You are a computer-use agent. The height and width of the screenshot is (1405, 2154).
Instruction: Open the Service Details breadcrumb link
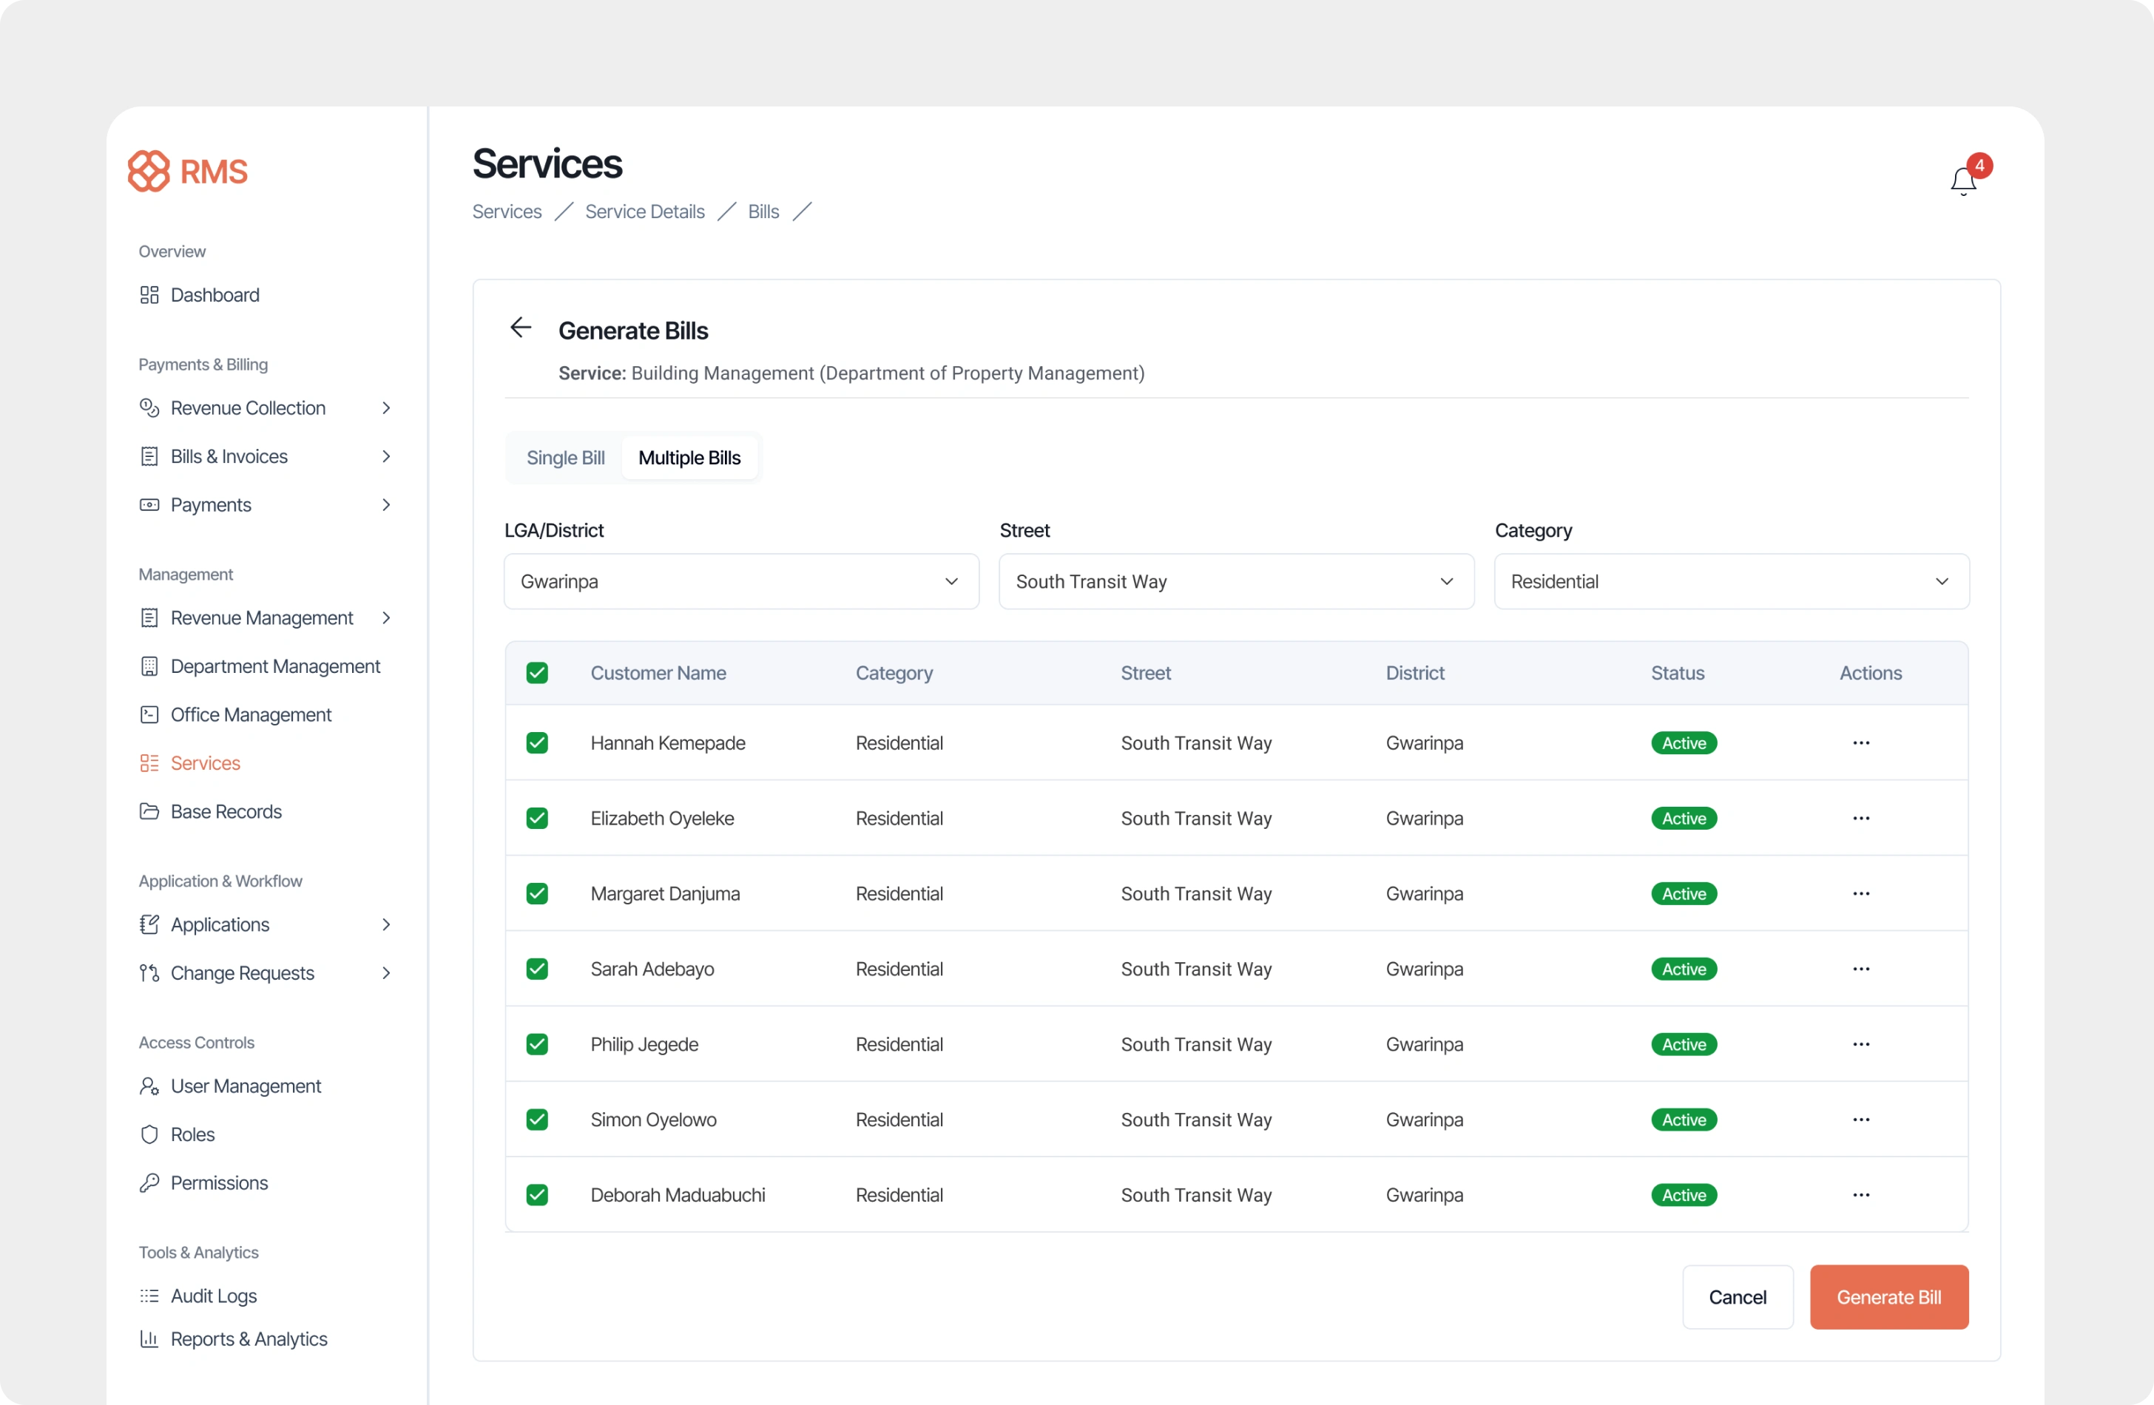point(644,211)
